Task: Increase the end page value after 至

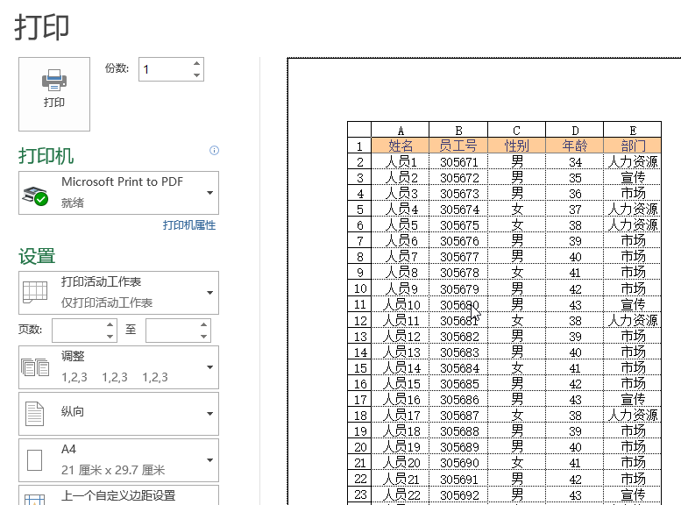Action: point(204,325)
